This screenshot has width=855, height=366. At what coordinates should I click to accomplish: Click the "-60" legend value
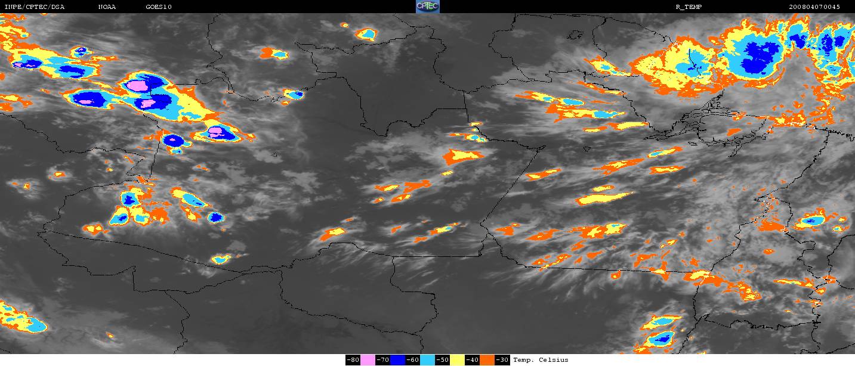(x=413, y=360)
